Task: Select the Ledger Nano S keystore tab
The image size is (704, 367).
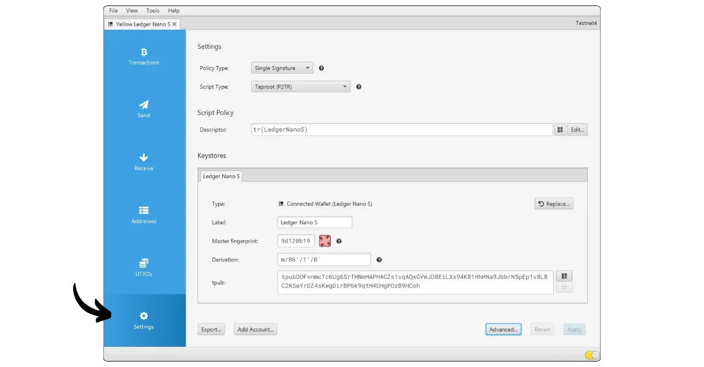Action: 221,176
